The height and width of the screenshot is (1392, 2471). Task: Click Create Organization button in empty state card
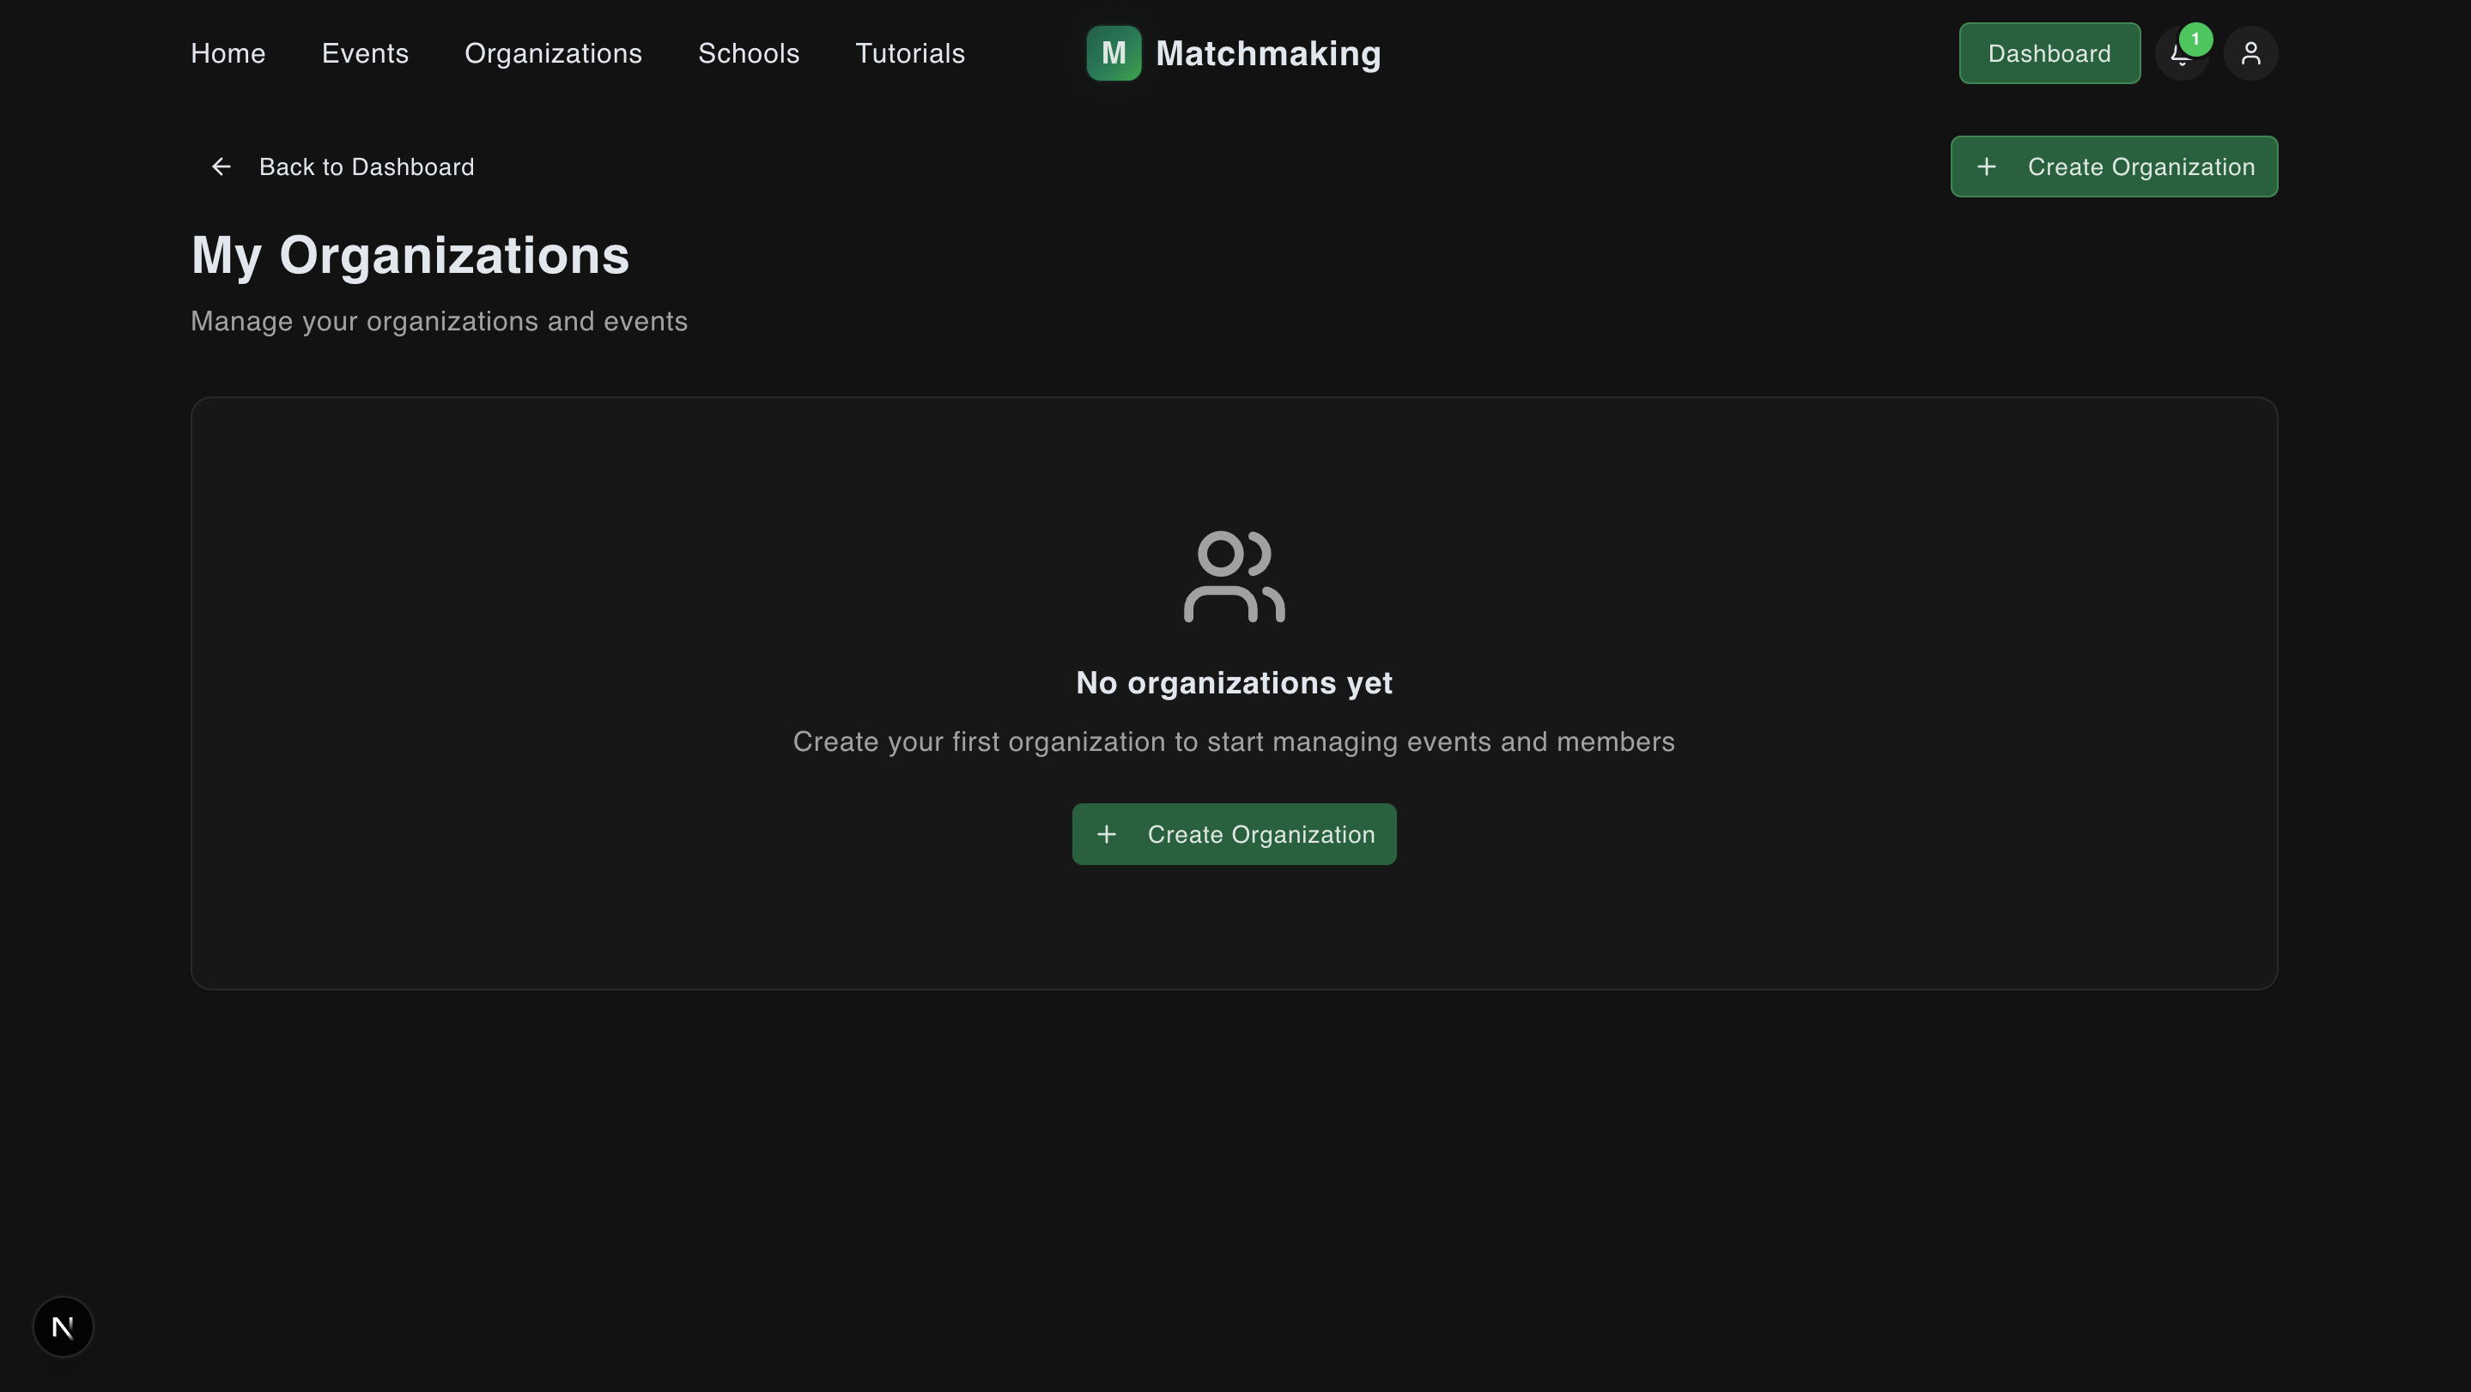(1235, 834)
